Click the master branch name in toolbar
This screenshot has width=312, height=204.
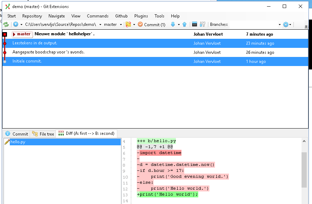click(110, 24)
